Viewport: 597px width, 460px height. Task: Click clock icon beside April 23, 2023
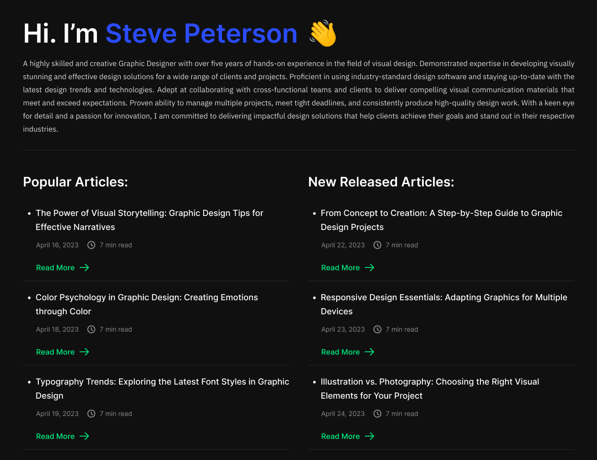[377, 329]
